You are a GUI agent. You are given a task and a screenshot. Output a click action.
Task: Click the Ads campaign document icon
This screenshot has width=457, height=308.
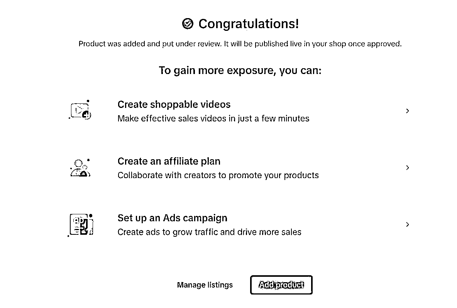[81, 225]
